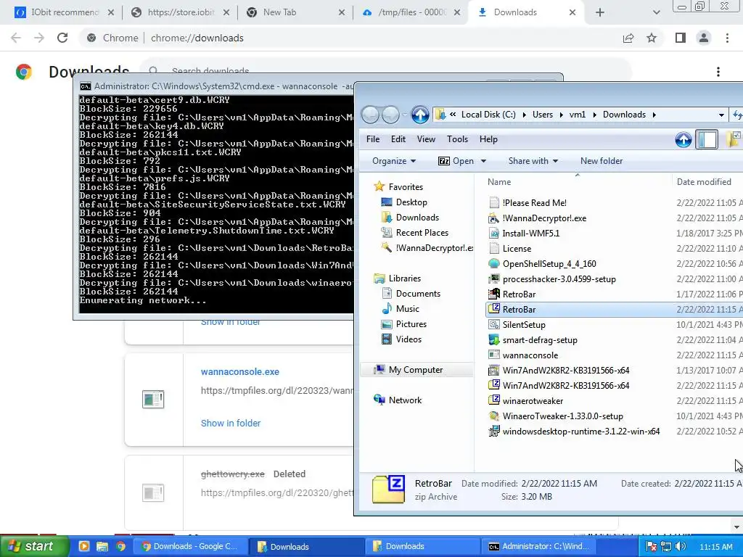Select !WannaDecryptor! shortcut in Favorites
Screen dimensions: 743x557
click(x=427, y=248)
